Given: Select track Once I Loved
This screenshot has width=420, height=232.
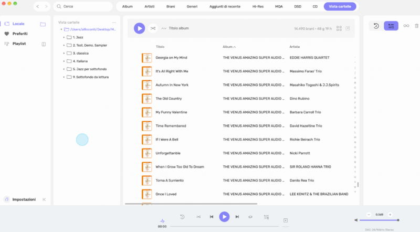Looking at the screenshot, I should (166, 194).
